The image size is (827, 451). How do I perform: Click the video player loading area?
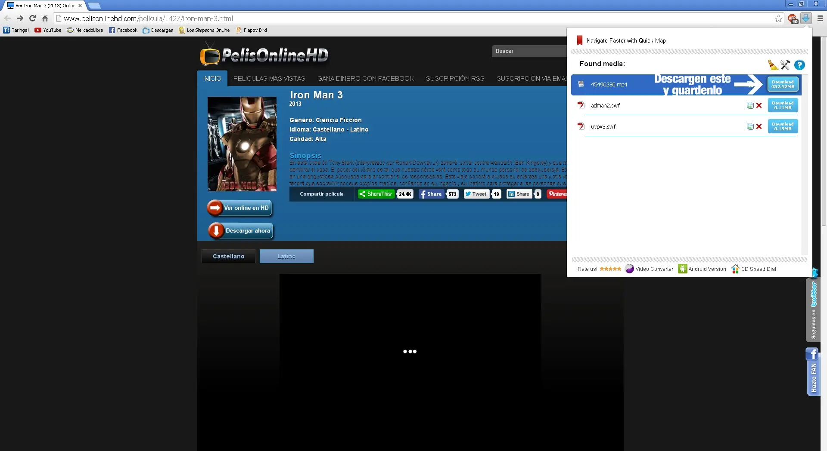[x=410, y=351]
